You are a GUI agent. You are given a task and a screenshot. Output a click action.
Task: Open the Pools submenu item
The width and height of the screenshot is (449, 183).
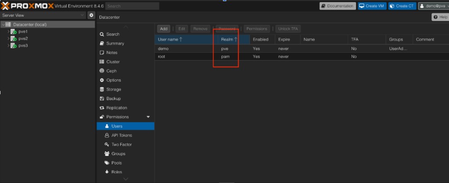coord(125,163)
